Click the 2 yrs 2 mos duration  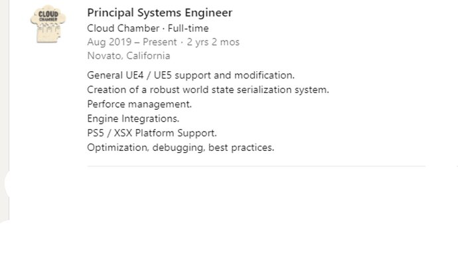coord(213,42)
